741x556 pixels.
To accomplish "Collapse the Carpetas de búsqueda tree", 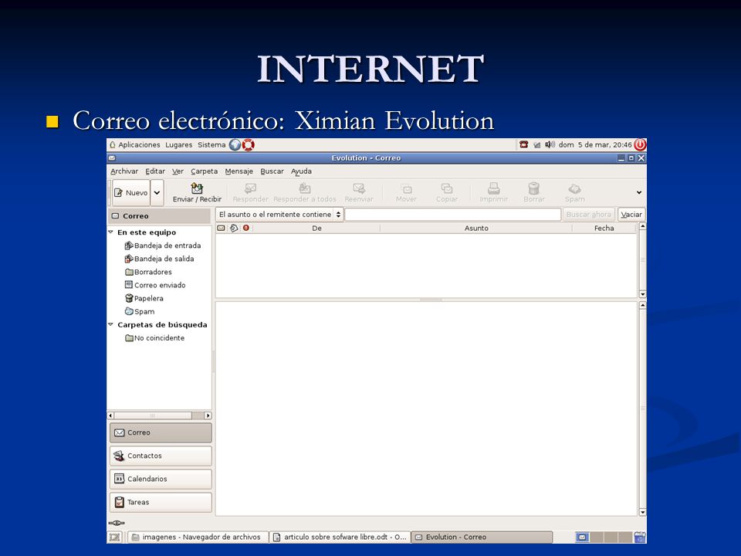I will pos(110,324).
